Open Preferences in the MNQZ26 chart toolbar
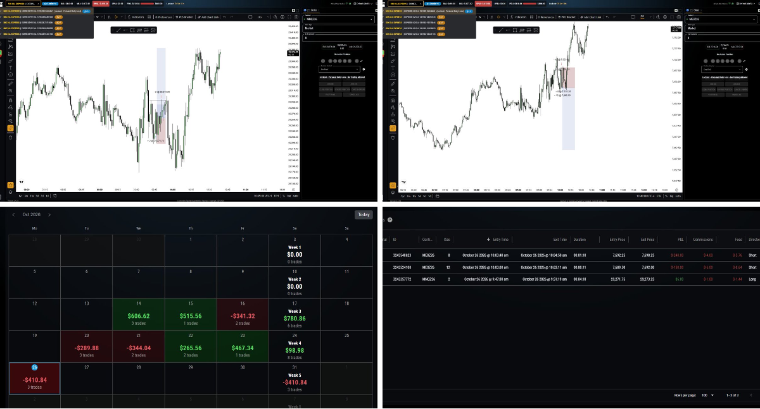The width and height of the screenshot is (760, 409). point(163,17)
